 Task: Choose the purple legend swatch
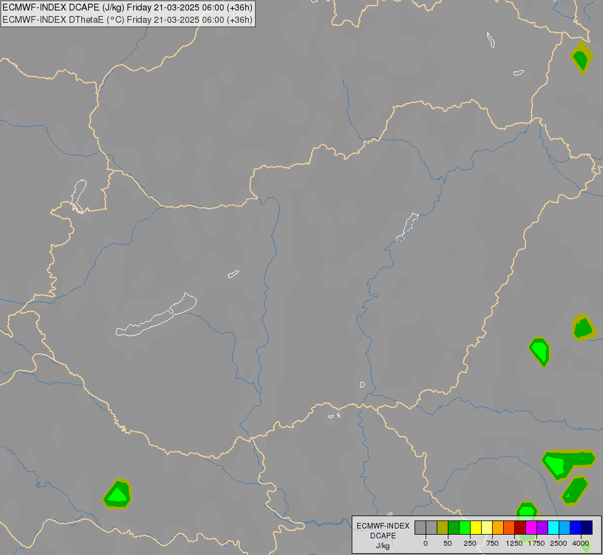(542, 527)
